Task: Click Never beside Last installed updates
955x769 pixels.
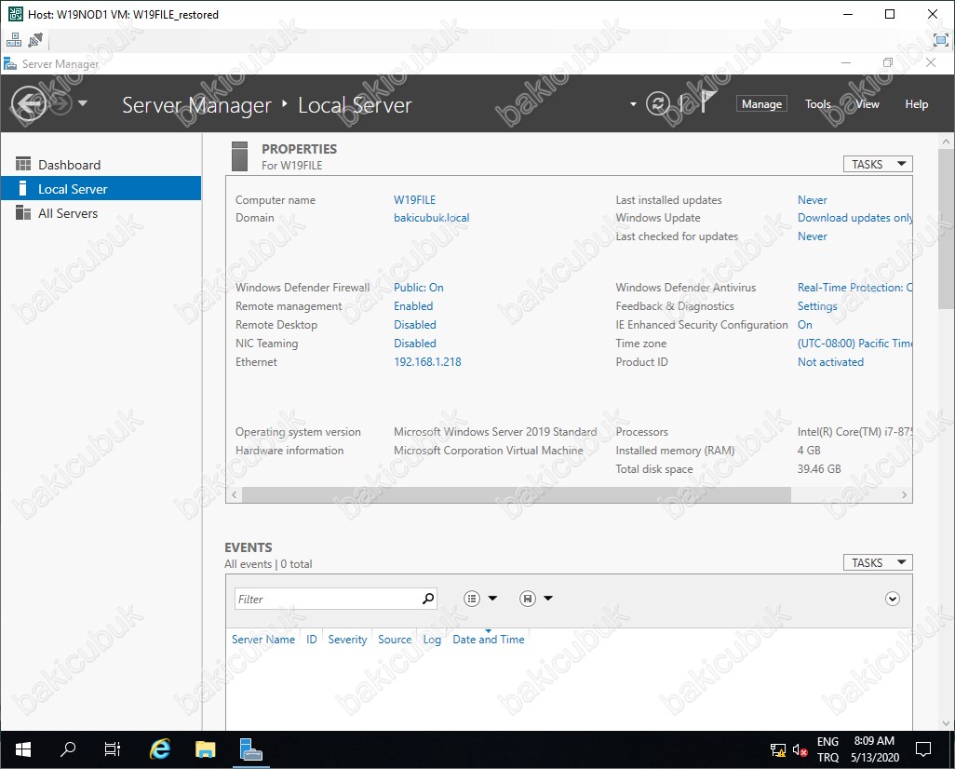Action: pos(813,200)
